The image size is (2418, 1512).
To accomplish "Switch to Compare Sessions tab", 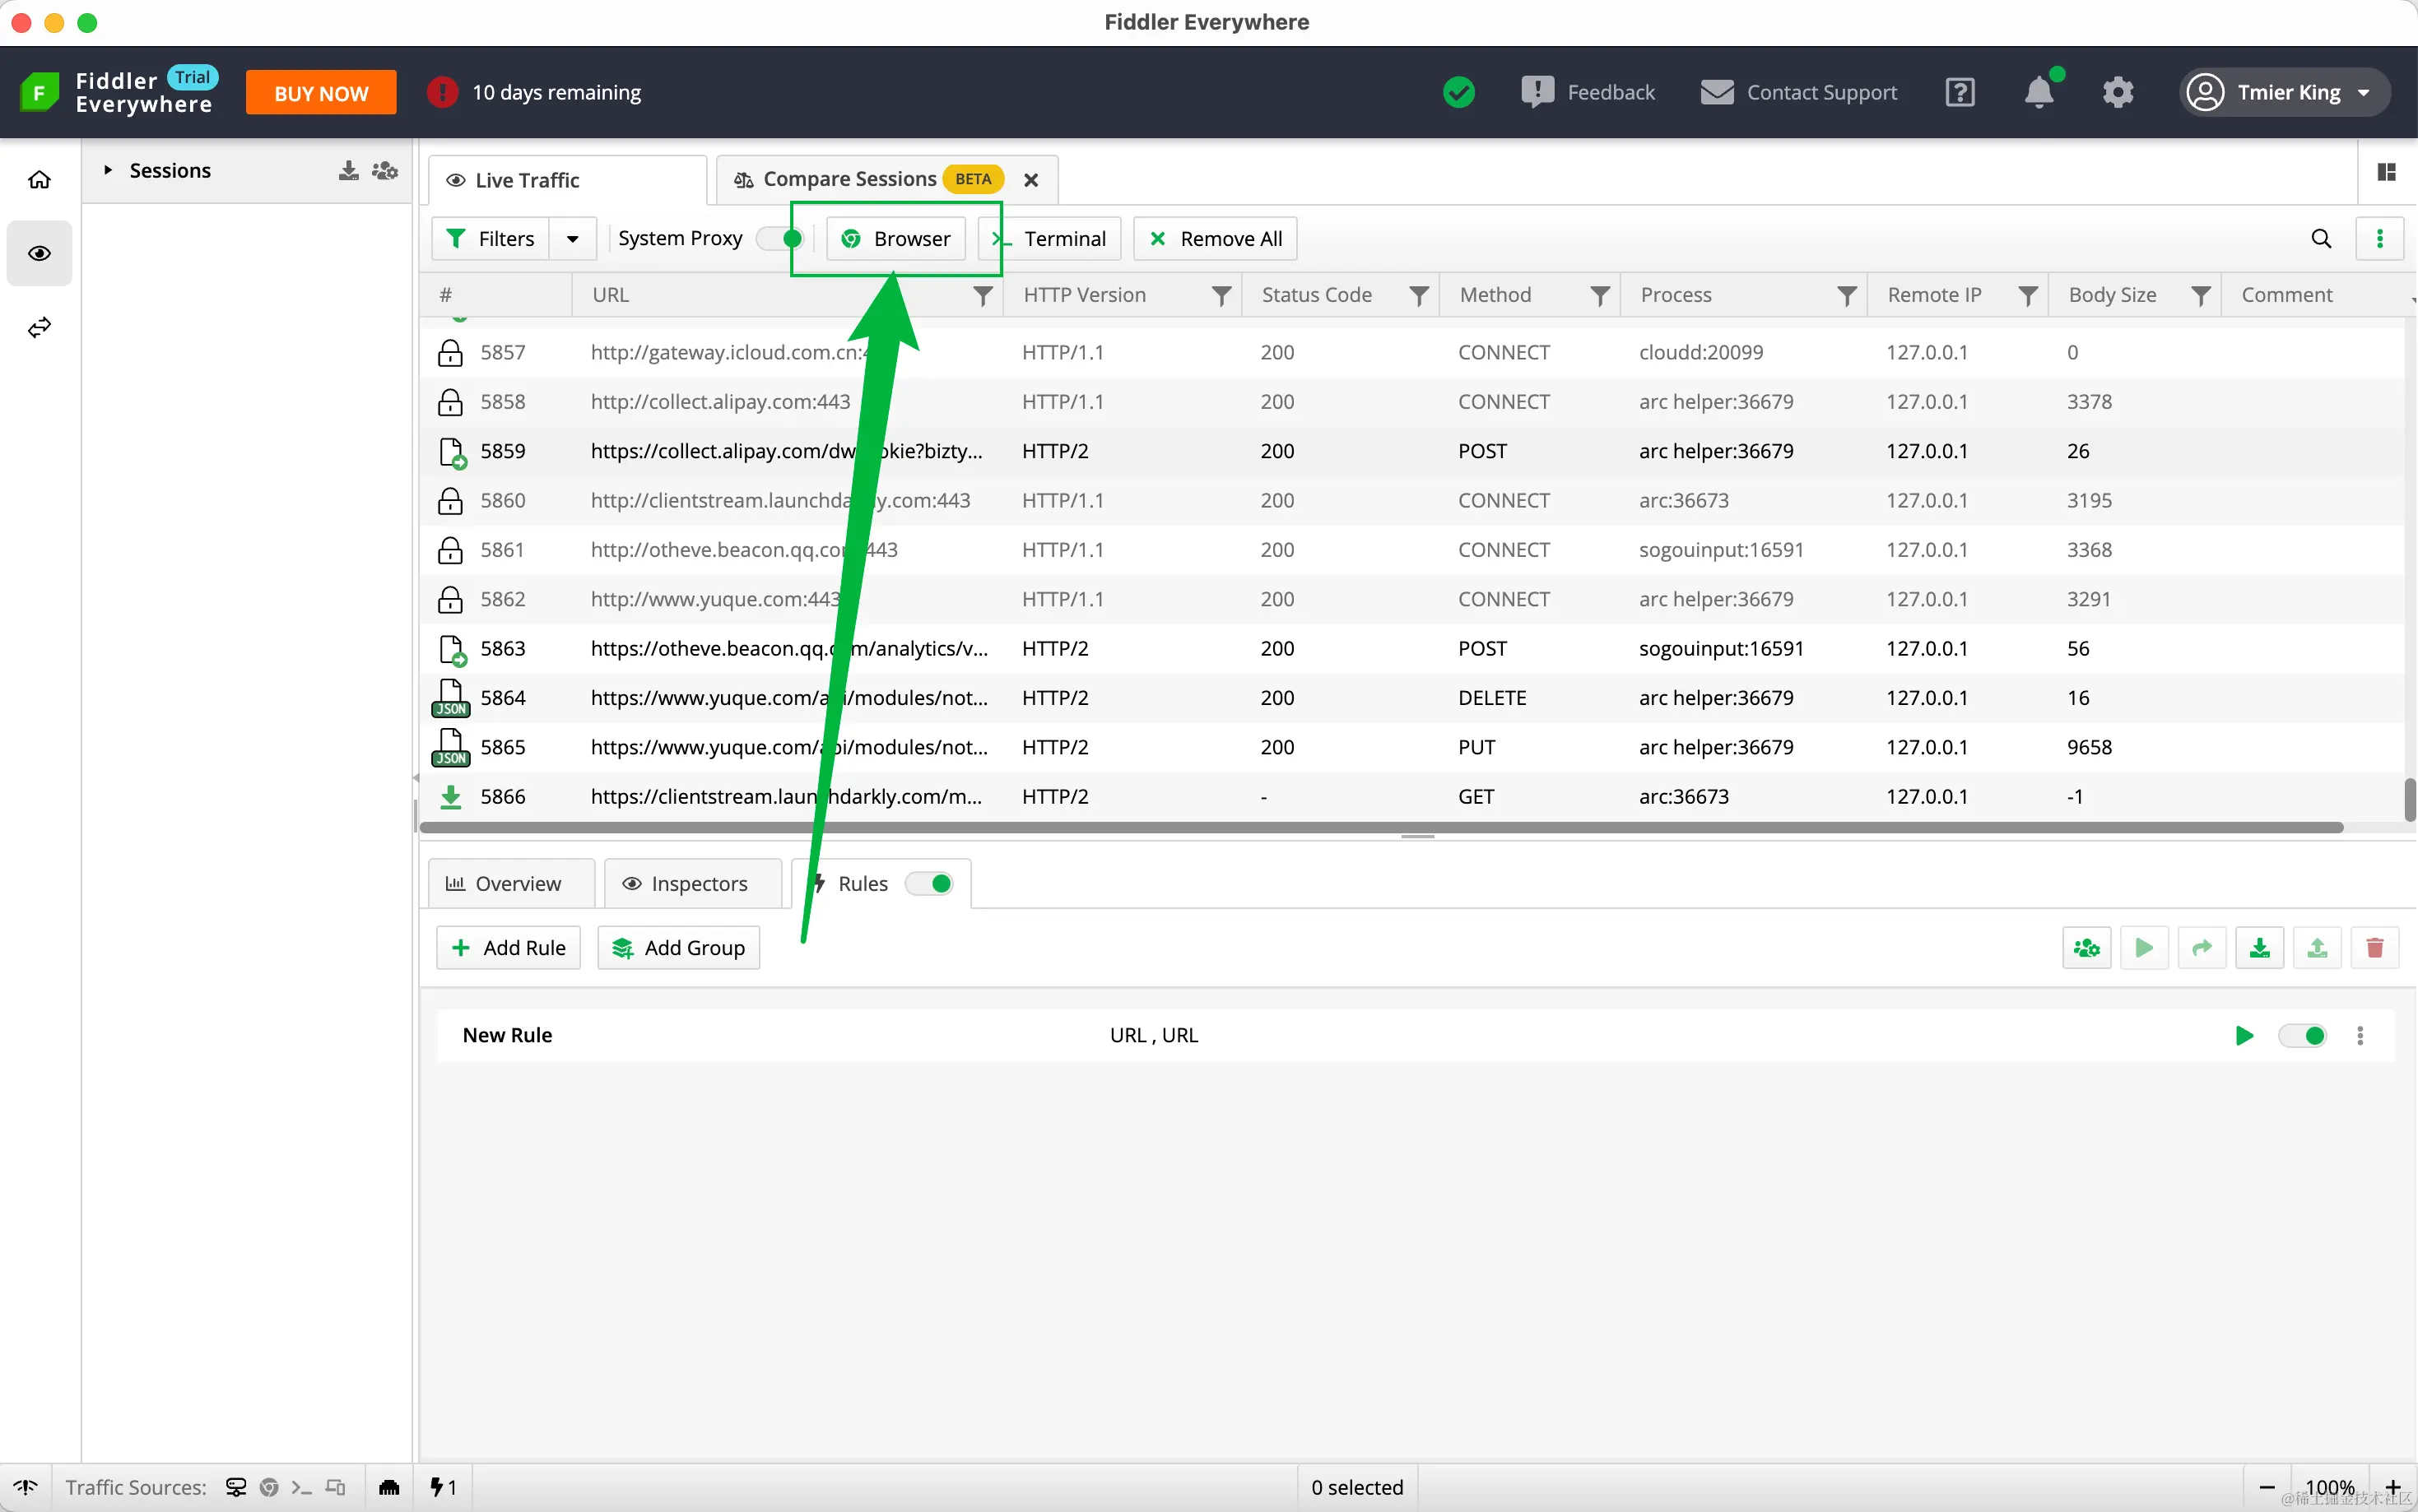I will pyautogui.click(x=849, y=179).
